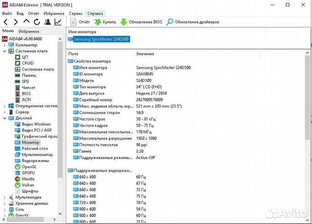Go back with the left arrow
This screenshot has height=224, width=312.
(6, 22)
